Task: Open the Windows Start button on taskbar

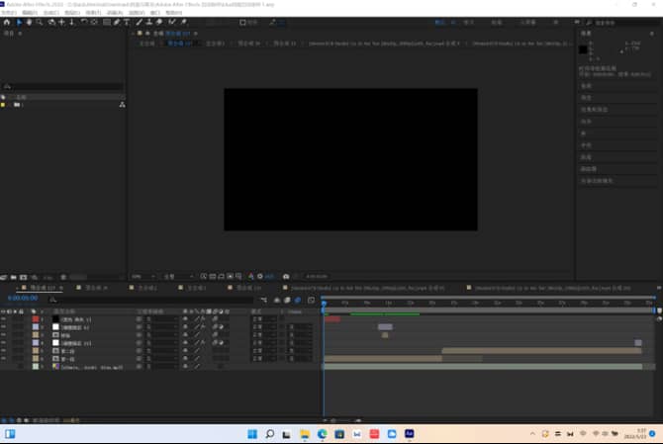Action: 252,434
